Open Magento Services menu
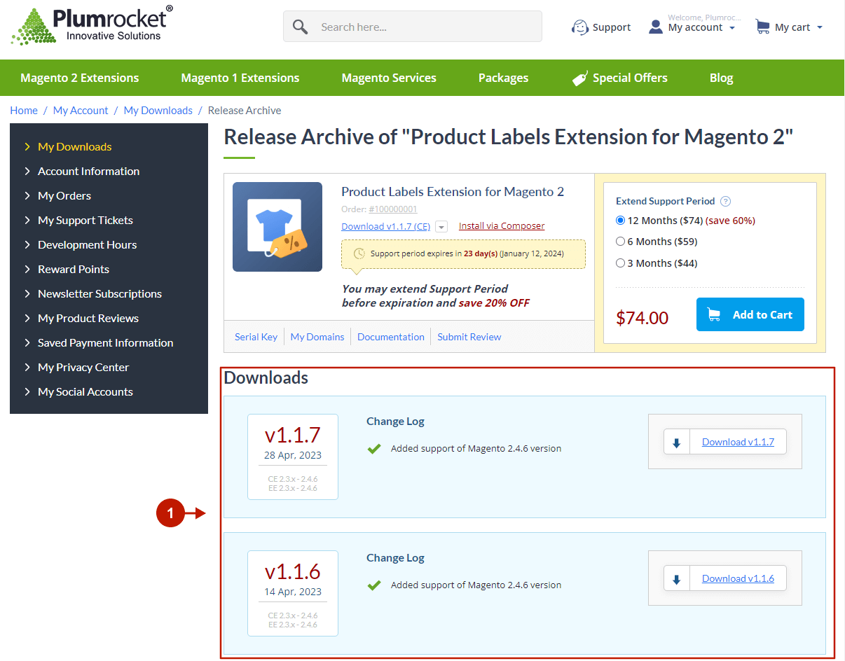Screen dimensions: 845x661 coord(389,78)
